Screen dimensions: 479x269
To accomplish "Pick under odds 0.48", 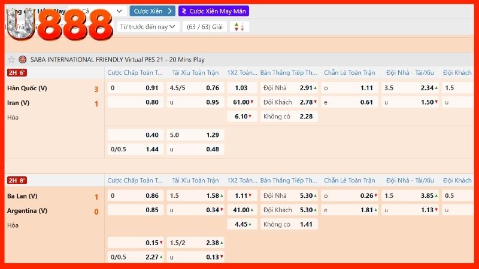I will 196,149.
